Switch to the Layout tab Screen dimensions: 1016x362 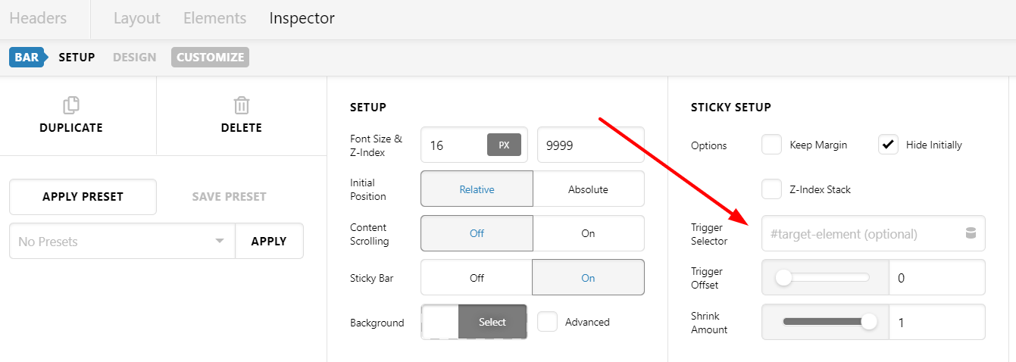[137, 18]
